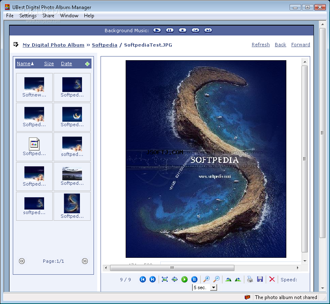Click the SoftpediaTest.JPG file name
330x304 pixels.
[148, 45]
